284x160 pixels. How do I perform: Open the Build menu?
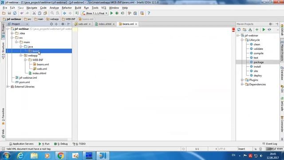[x=78, y=8]
